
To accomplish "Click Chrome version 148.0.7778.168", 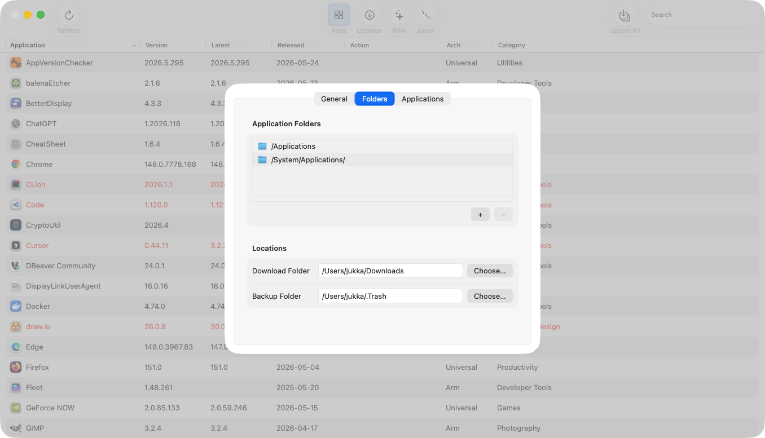I will [x=170, y=164].
